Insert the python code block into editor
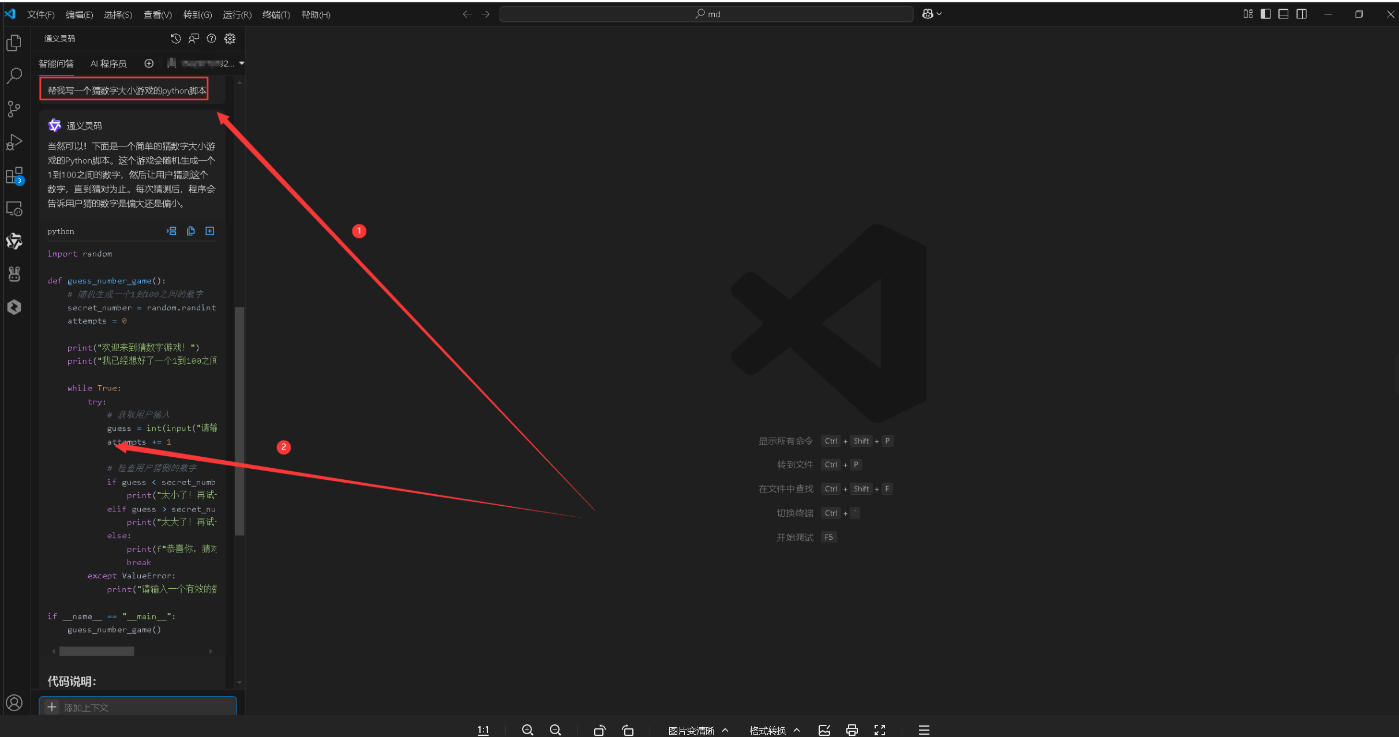Image resolution: width=1399 pixels, height=737 pixels. [171, 231]
